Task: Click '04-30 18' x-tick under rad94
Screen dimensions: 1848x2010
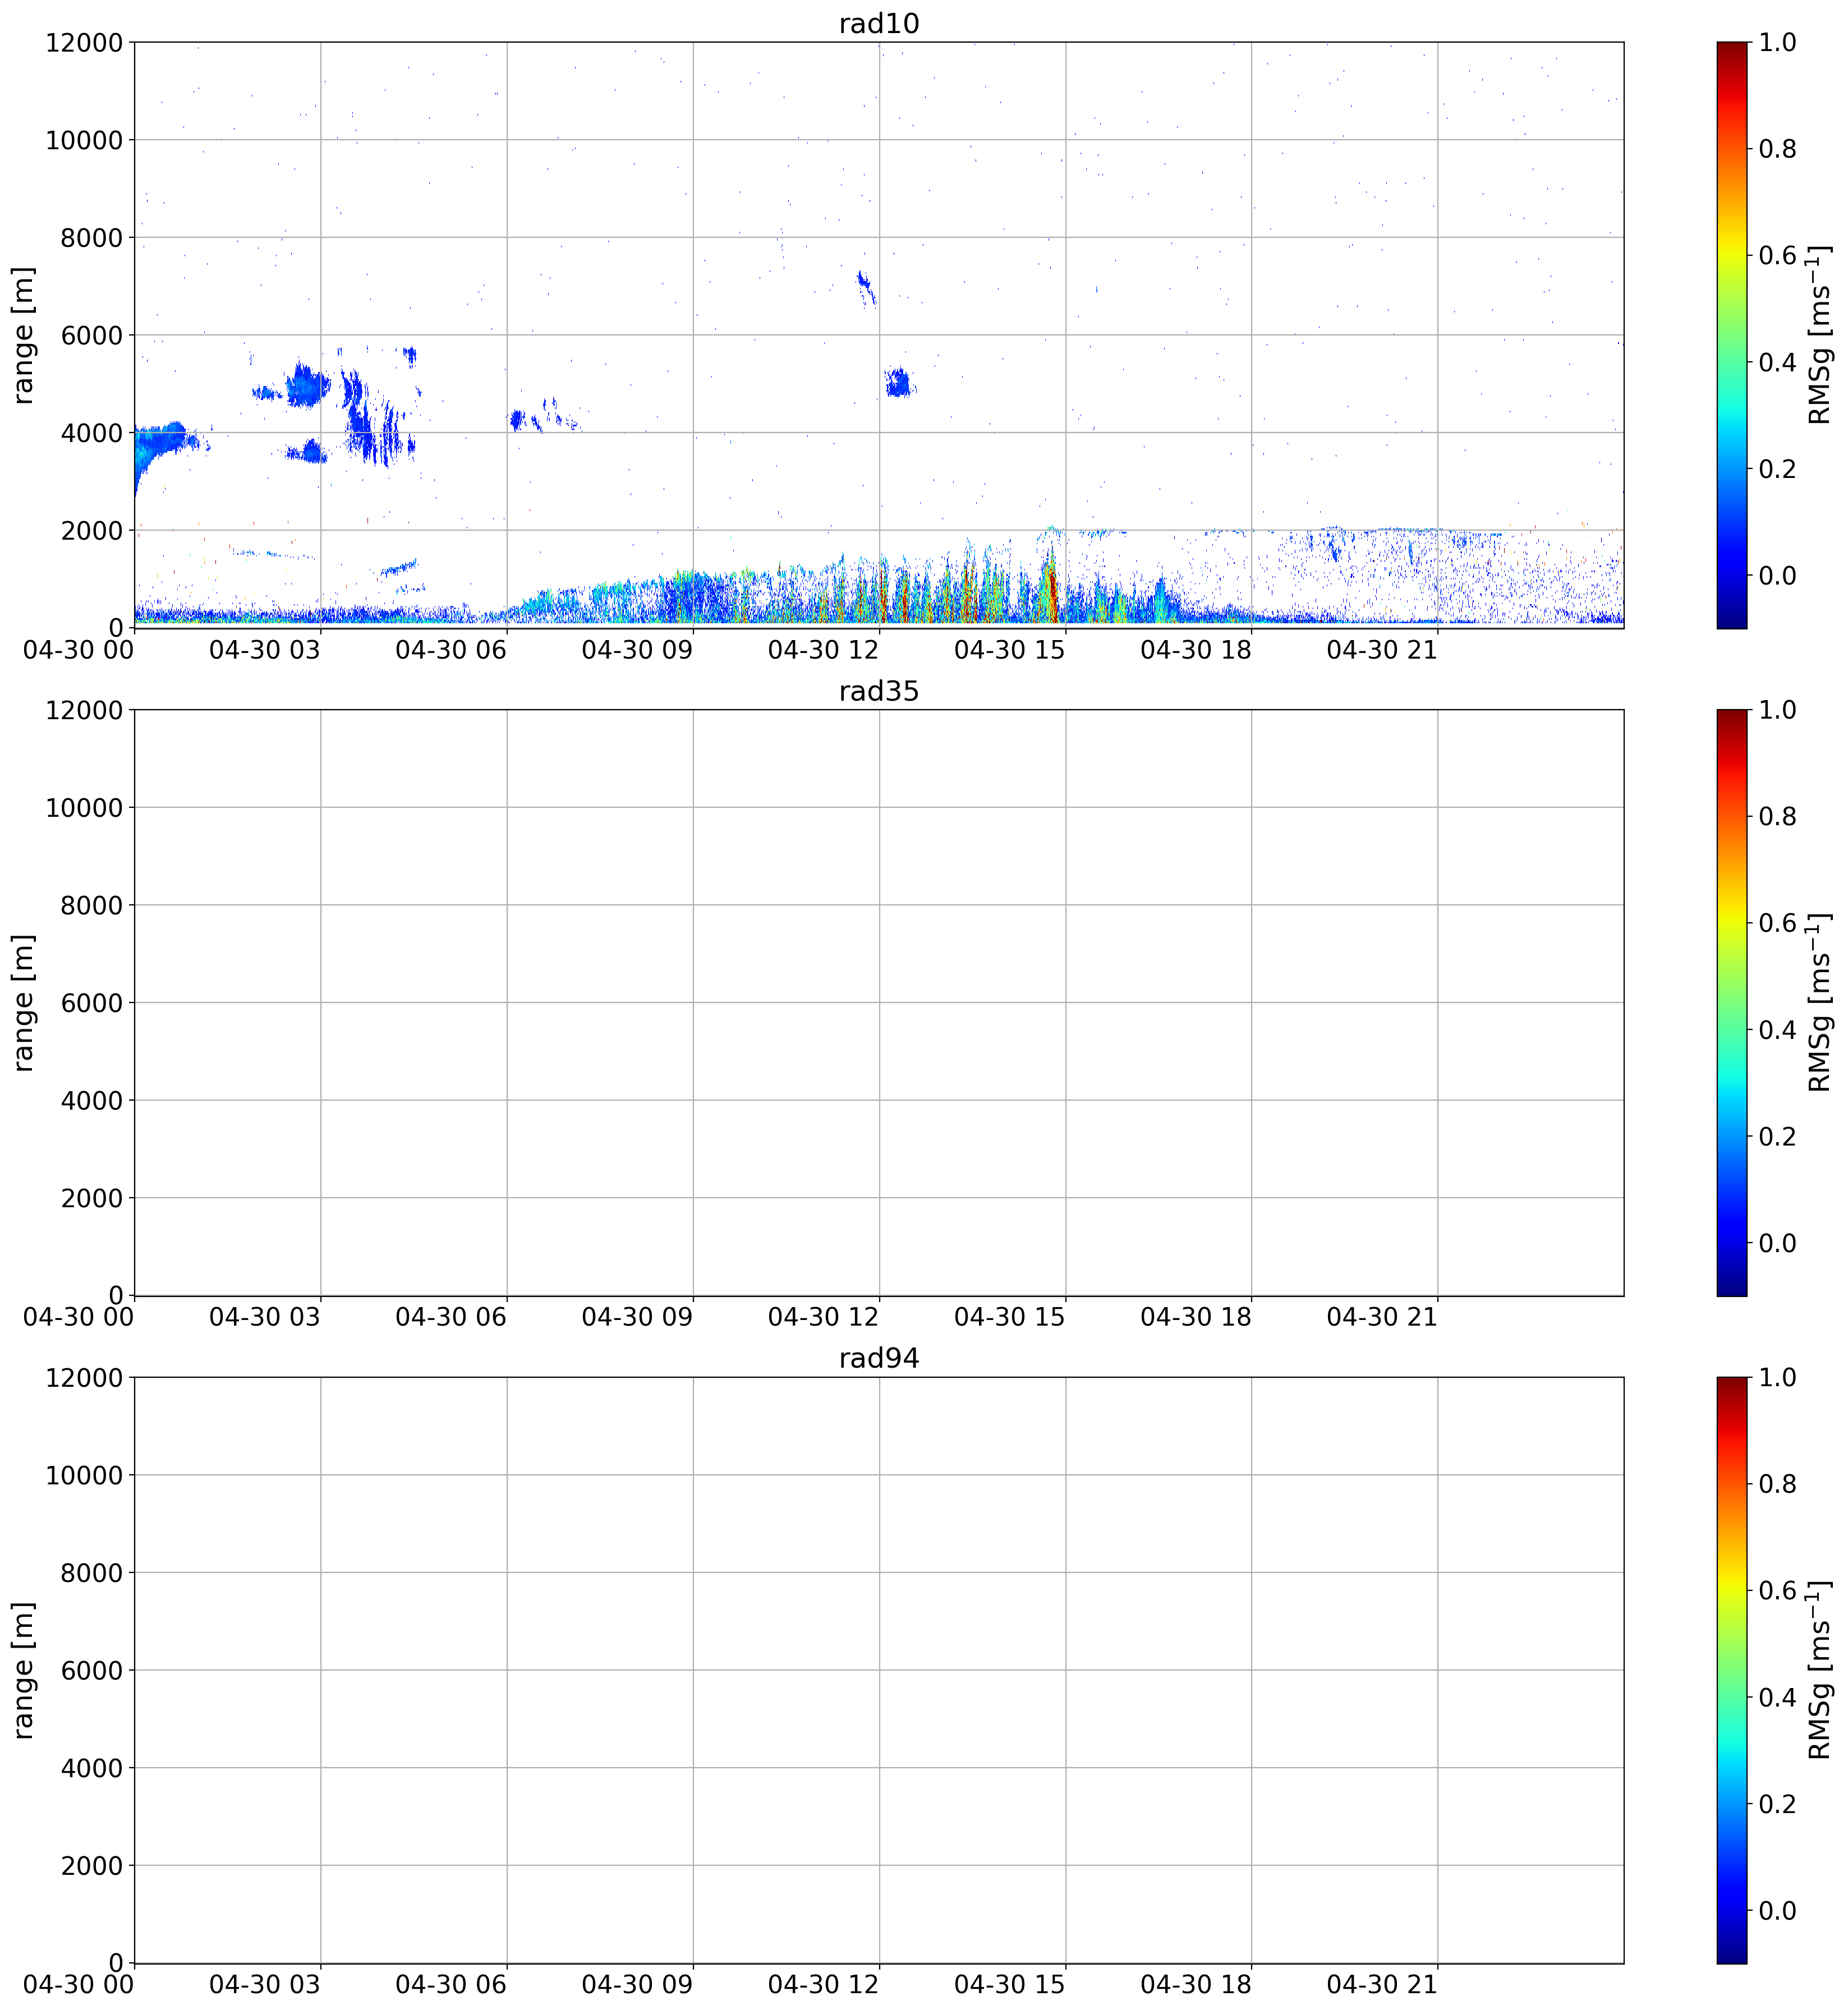Action: [x=1196, y=1985]
